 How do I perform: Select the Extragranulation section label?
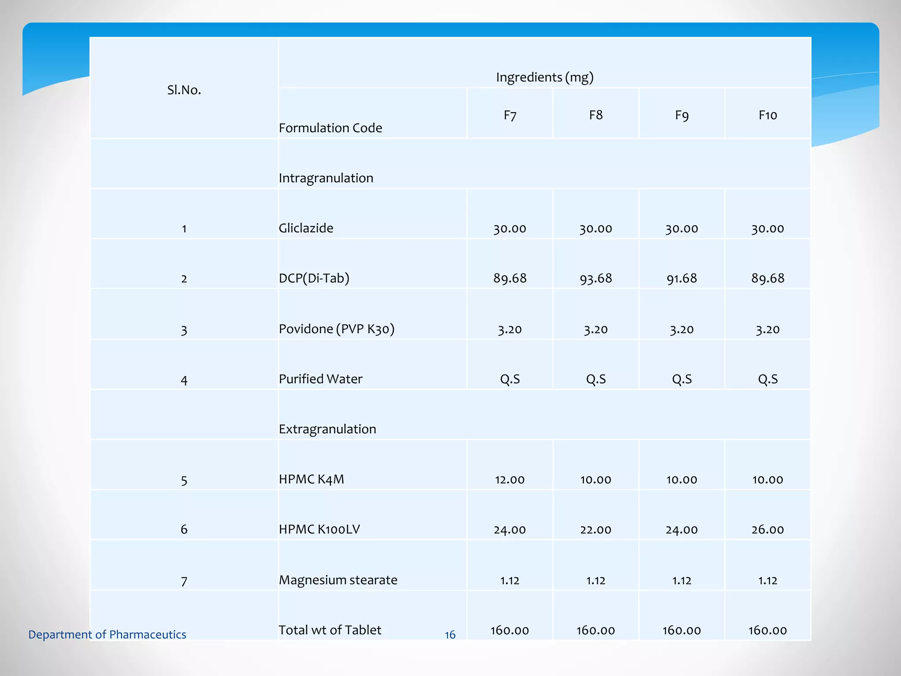327,429
